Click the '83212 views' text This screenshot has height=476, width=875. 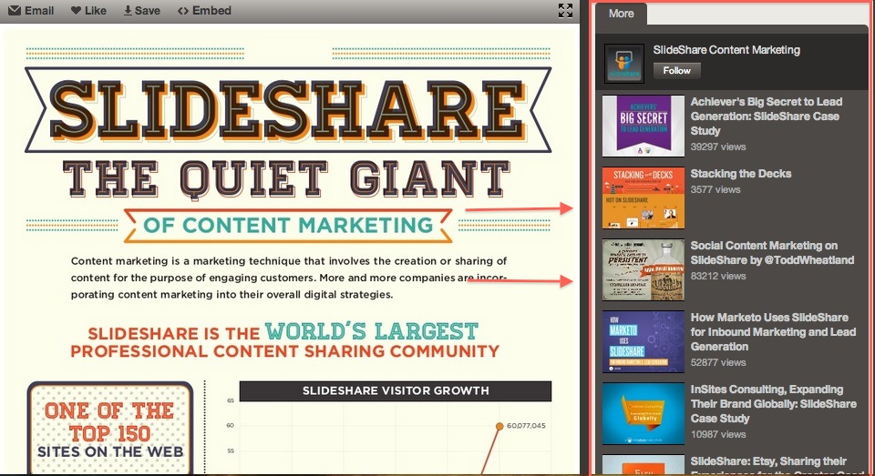[718, 276]
